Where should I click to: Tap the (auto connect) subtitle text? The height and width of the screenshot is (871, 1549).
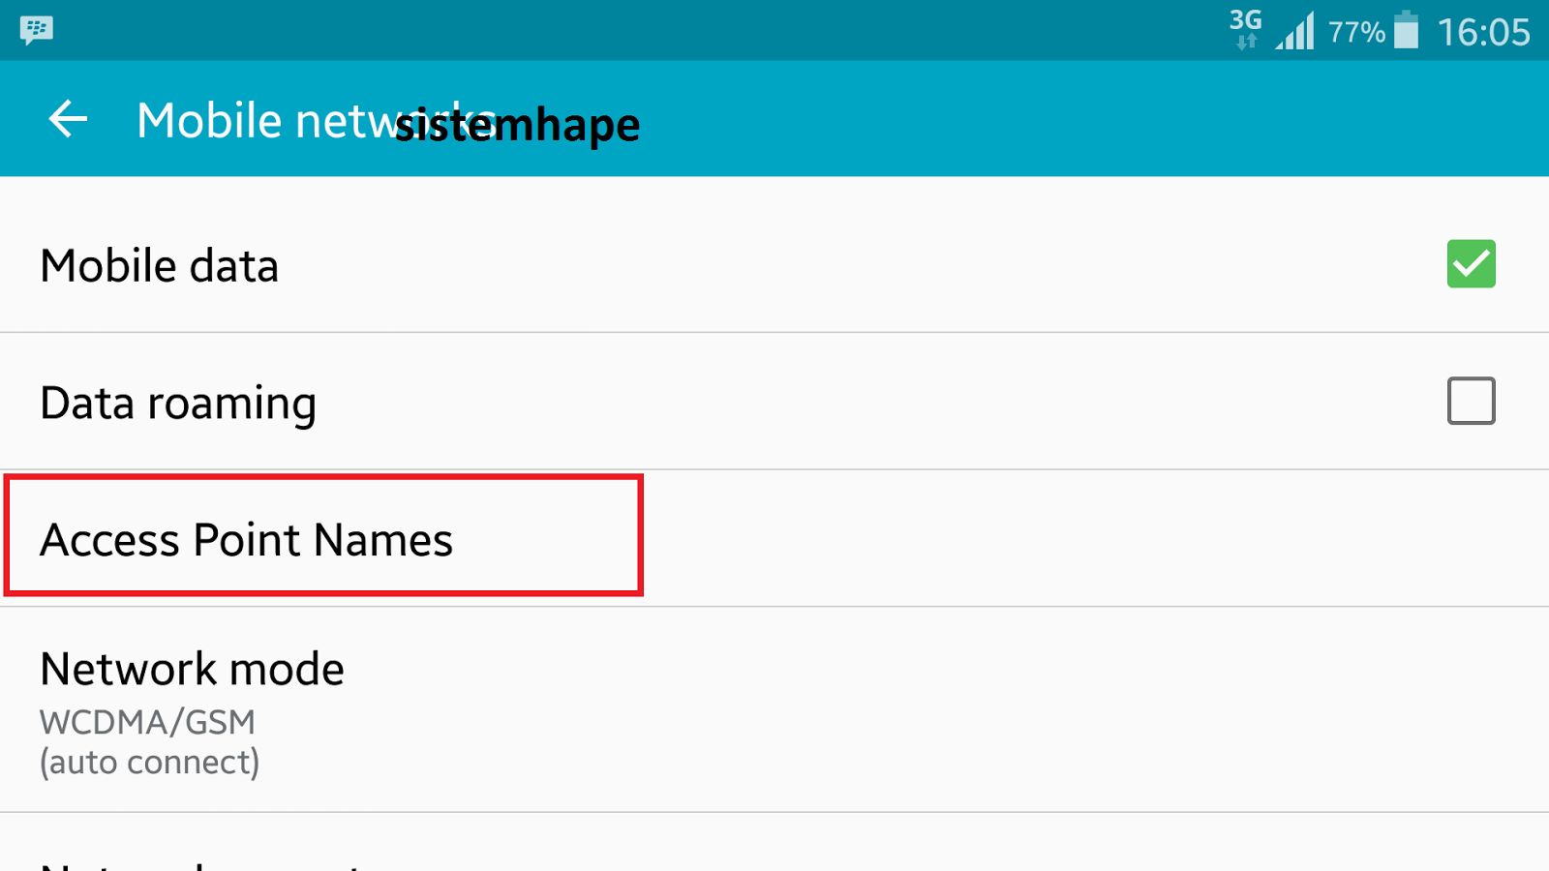tap(149, 763)
